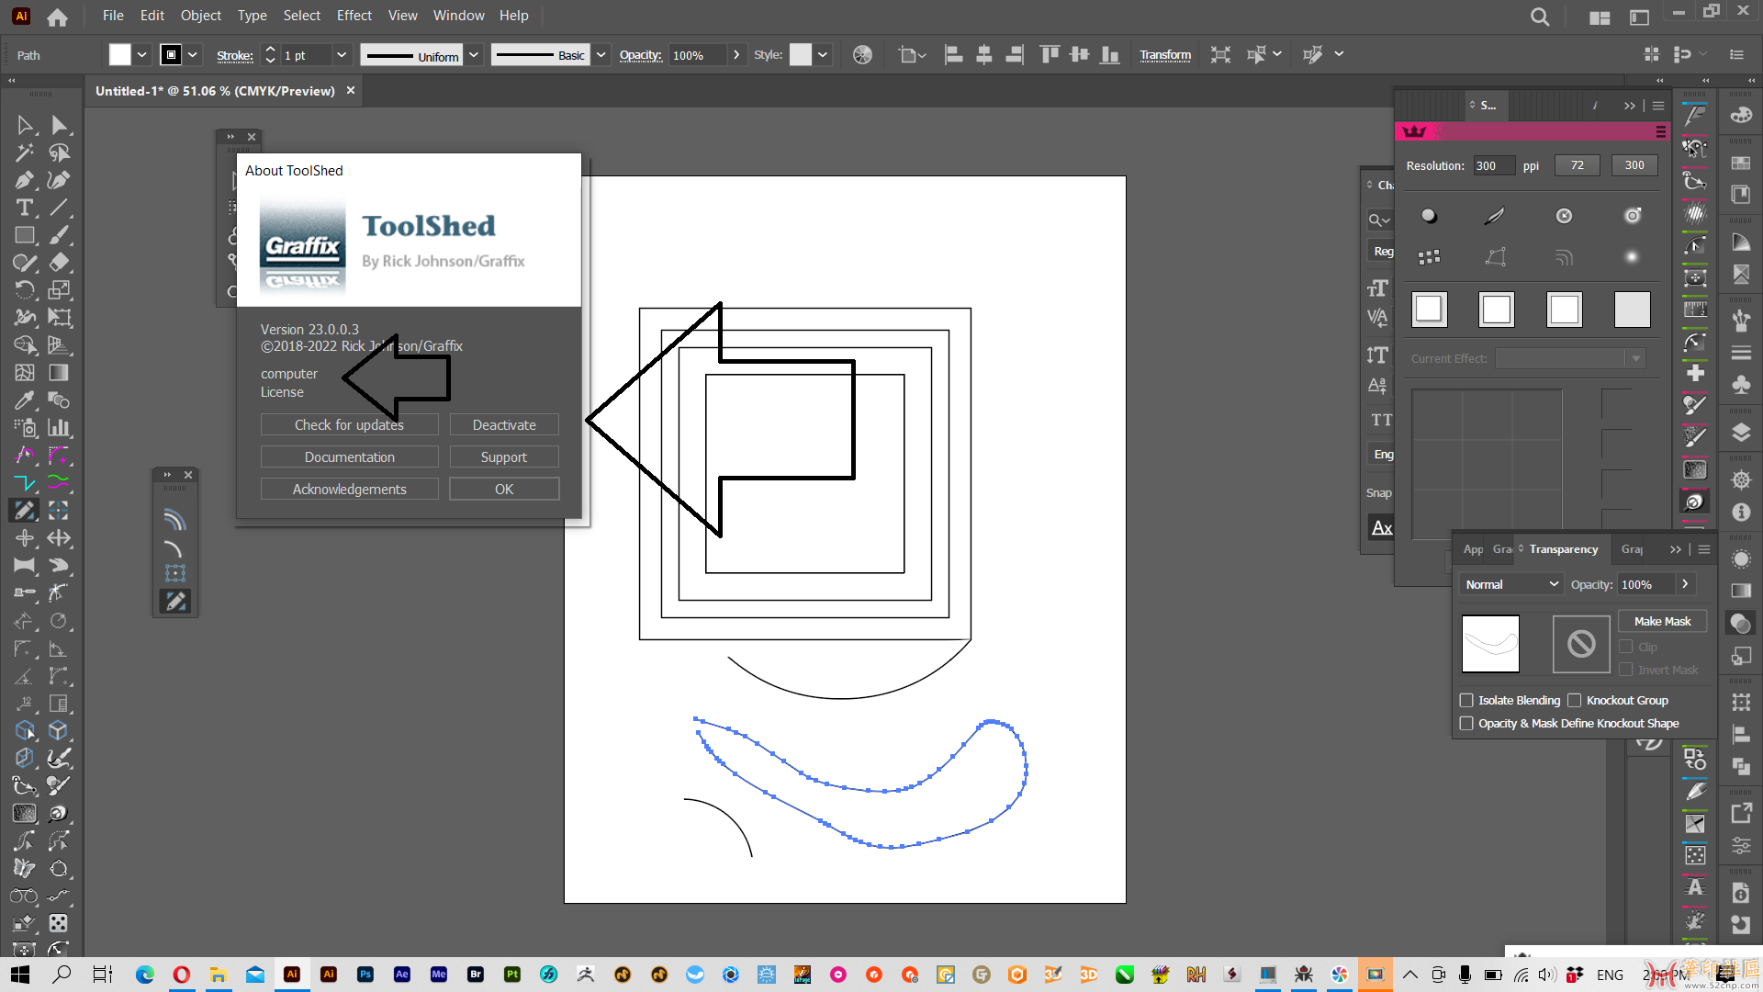Select the Eraser tool
1763x992 pixels.
click(x=59, y=263)
